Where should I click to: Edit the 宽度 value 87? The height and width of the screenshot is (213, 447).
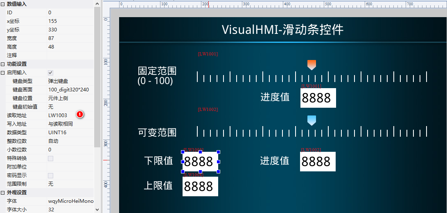click(70, 38)
